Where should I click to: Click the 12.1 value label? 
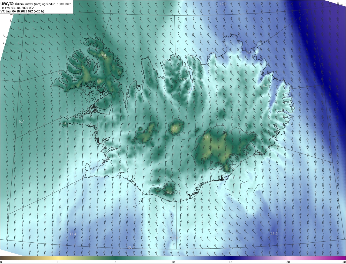131,248
